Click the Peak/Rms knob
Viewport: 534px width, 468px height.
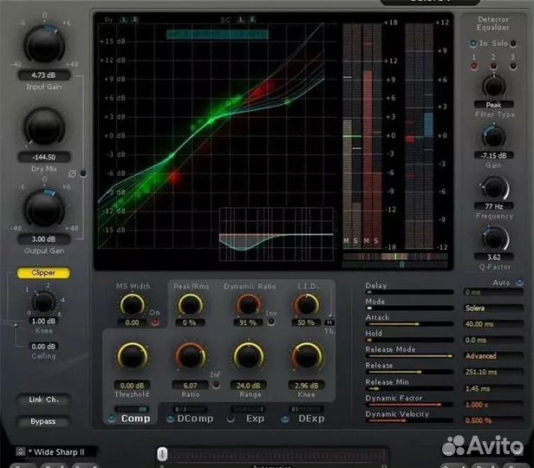point(190,305)
